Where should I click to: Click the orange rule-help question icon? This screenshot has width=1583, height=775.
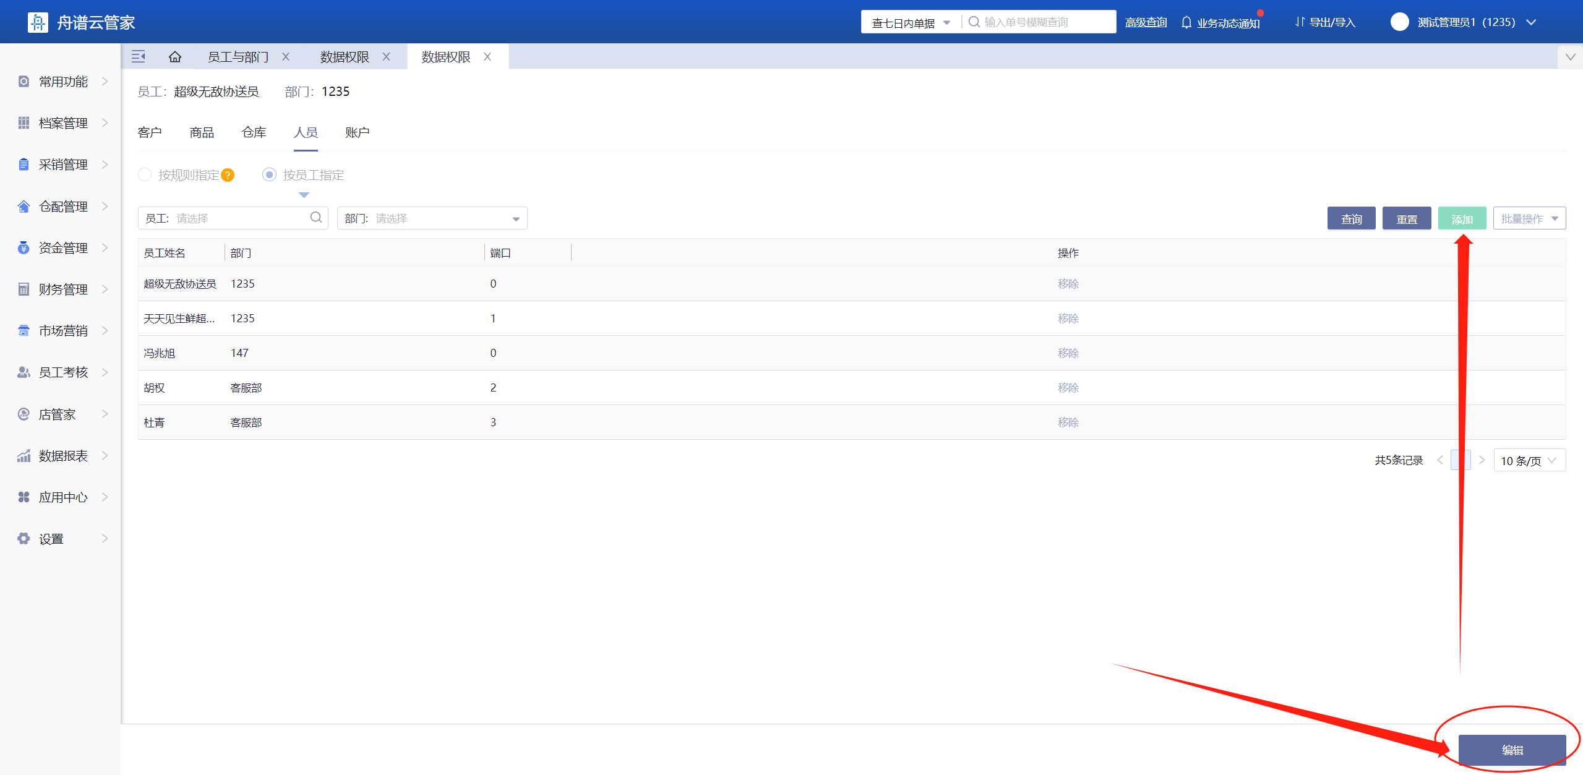(x=228, y=176)
